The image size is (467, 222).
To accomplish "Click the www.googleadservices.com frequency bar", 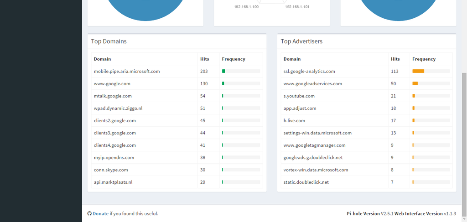I will (431, 83).
